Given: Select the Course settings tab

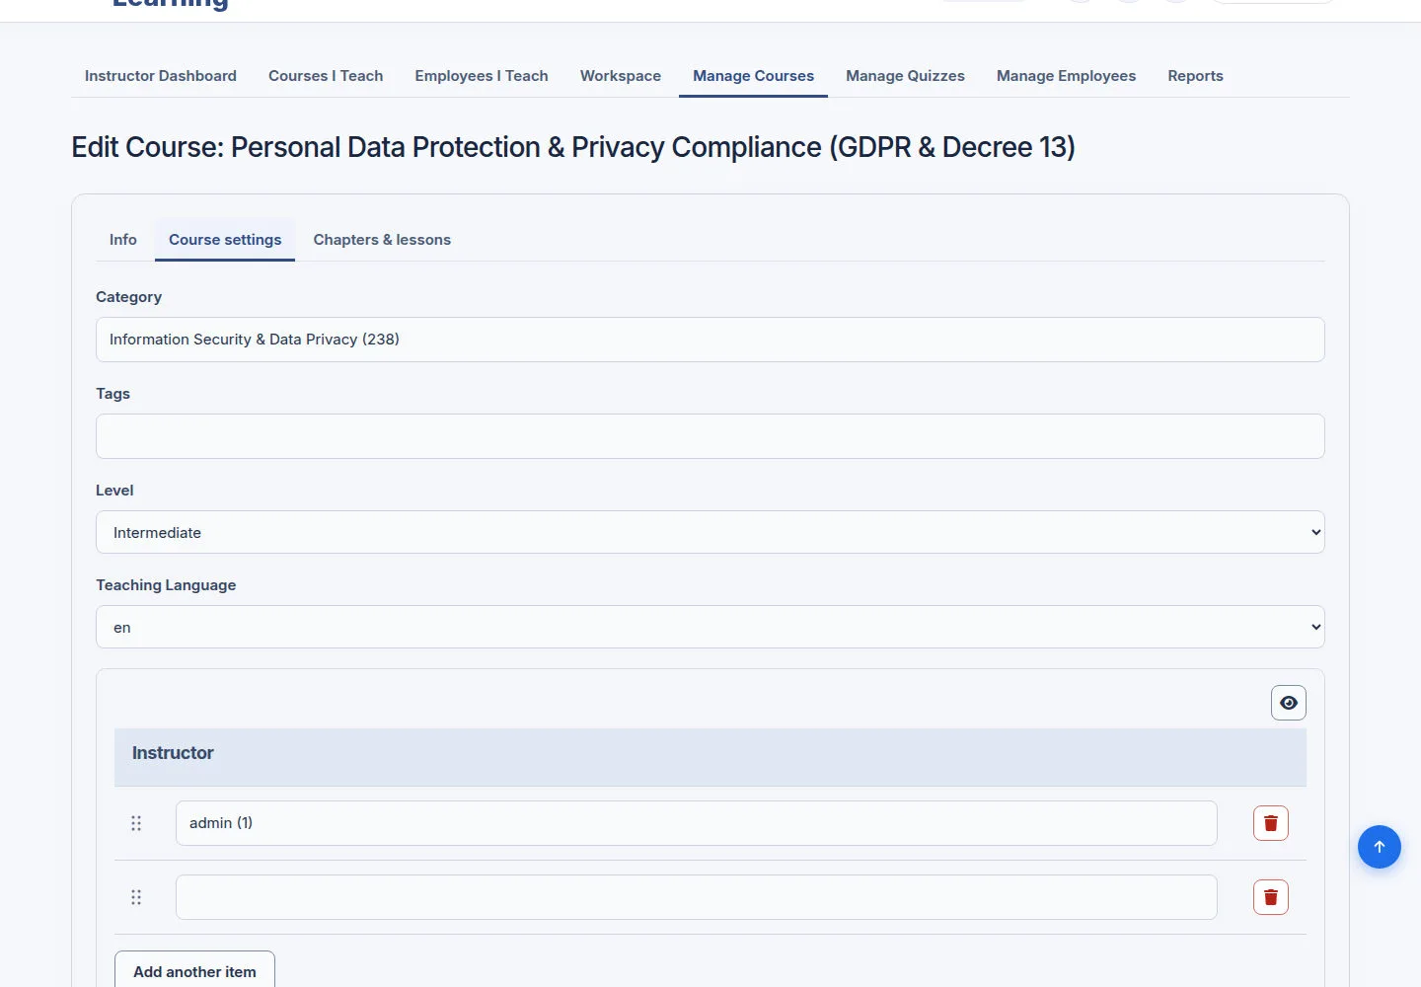Looking at the screenshot, I should tap(225, 240).
